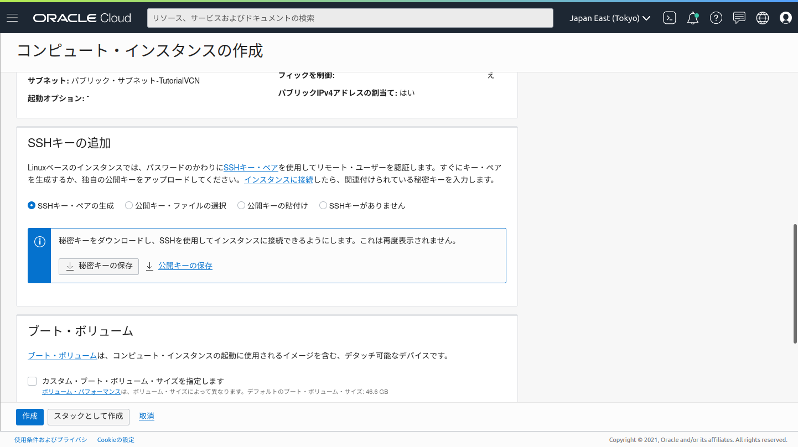Click the ブート・ボリューム section heading
This screenshot has height=447, width=798.
81,331
